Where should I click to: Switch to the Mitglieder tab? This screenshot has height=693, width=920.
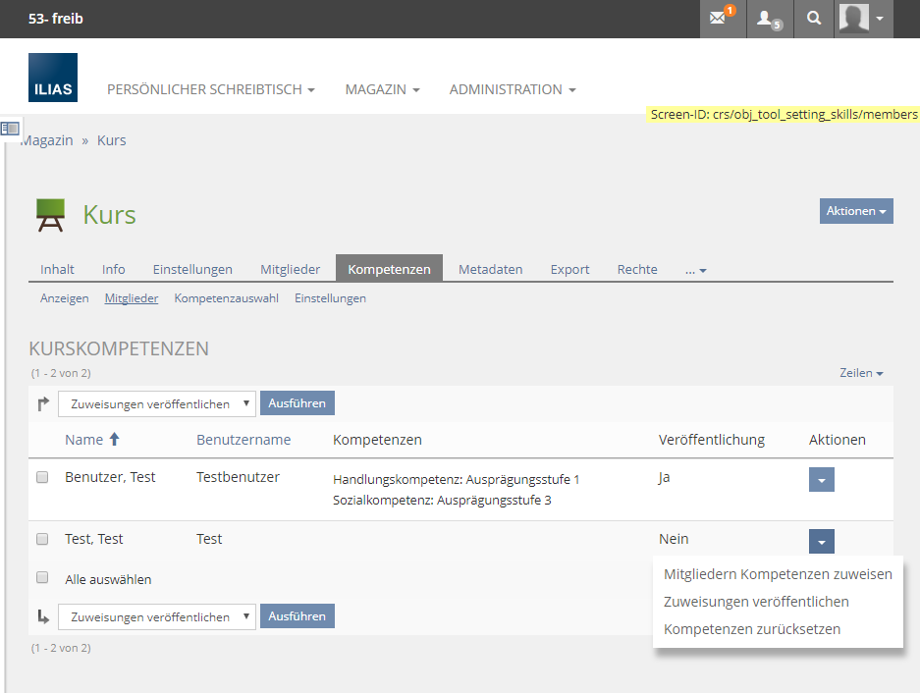290,269
